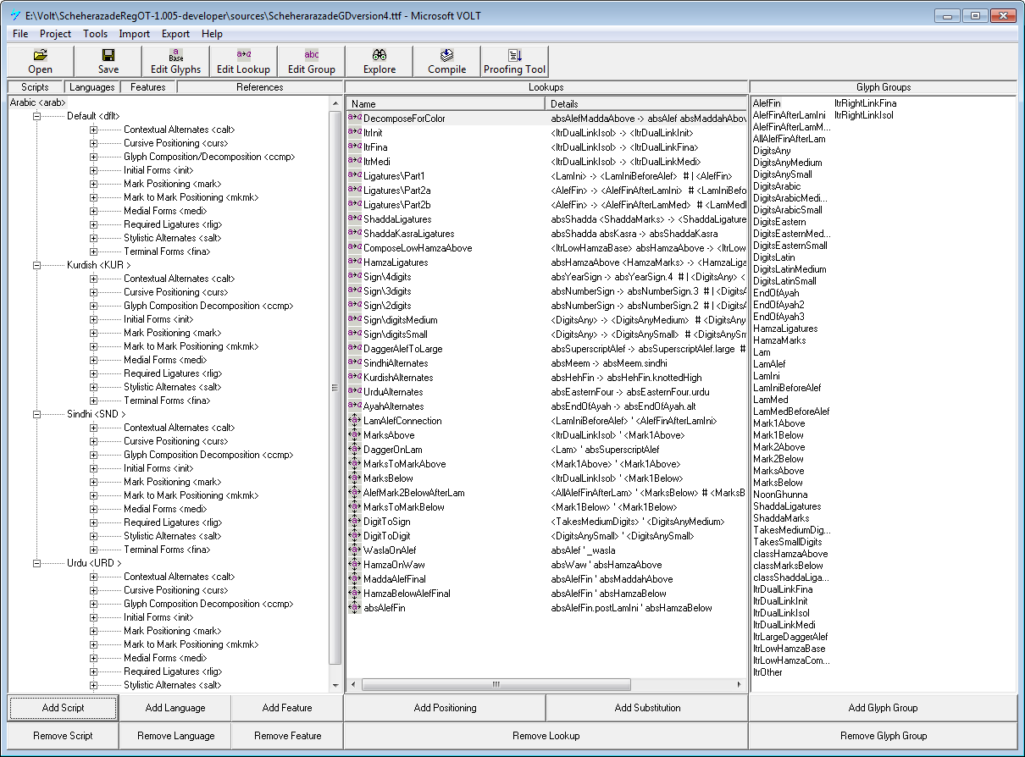Expand Initial Forms under Urdu

[93, 617]
